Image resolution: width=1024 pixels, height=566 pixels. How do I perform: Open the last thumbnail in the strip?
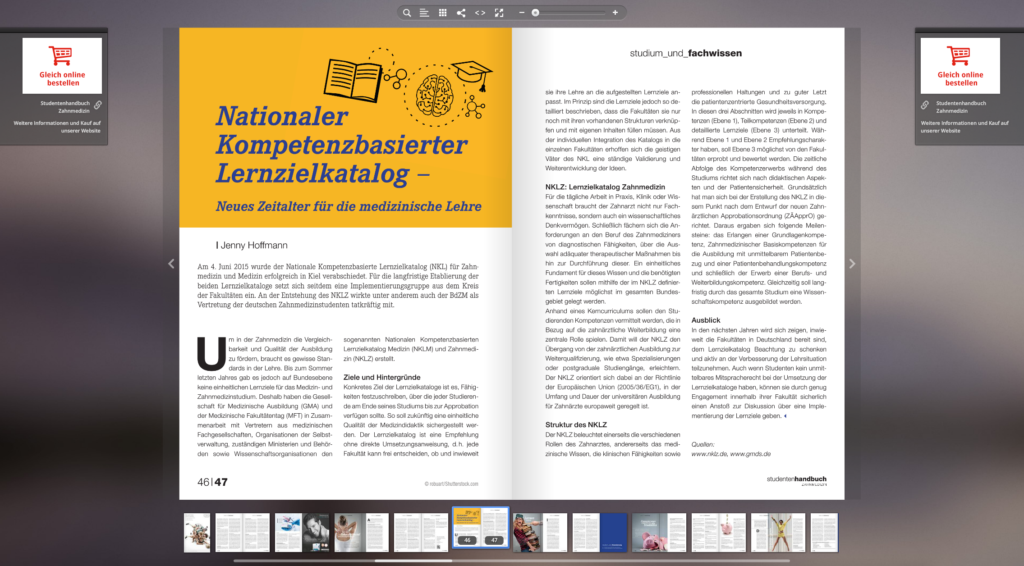[x=824, y=533]
